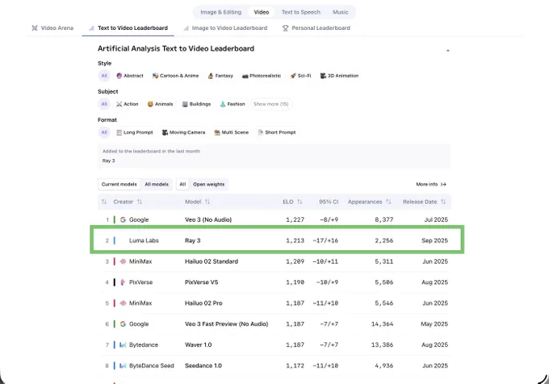Select Veo 3 Fast Preview (No Audio) model
The width and height of the screenshot is (549, 384).
pyautogui.click(x=227, y=323)
